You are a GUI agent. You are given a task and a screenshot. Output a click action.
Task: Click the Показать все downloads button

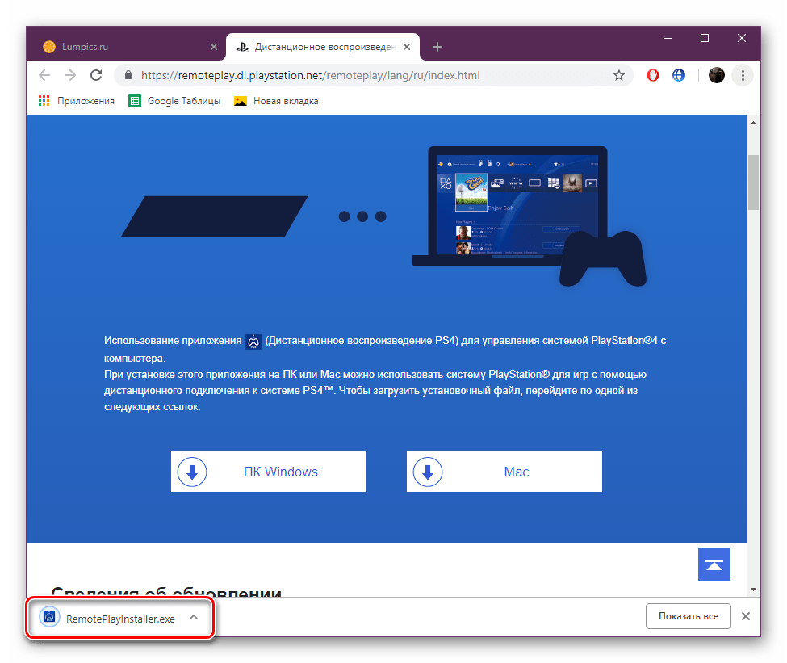pos(688,616)
